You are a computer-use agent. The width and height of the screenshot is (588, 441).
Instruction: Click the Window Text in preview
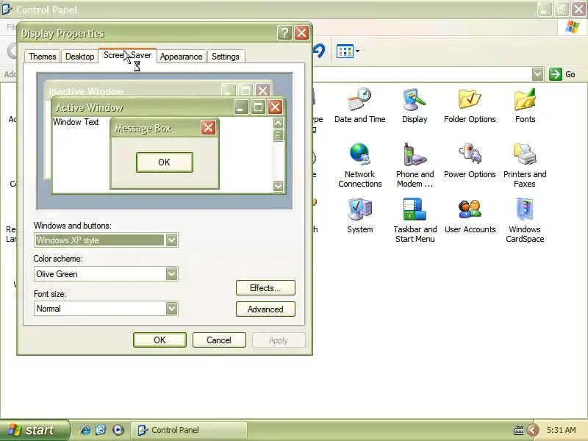point(76,122)
